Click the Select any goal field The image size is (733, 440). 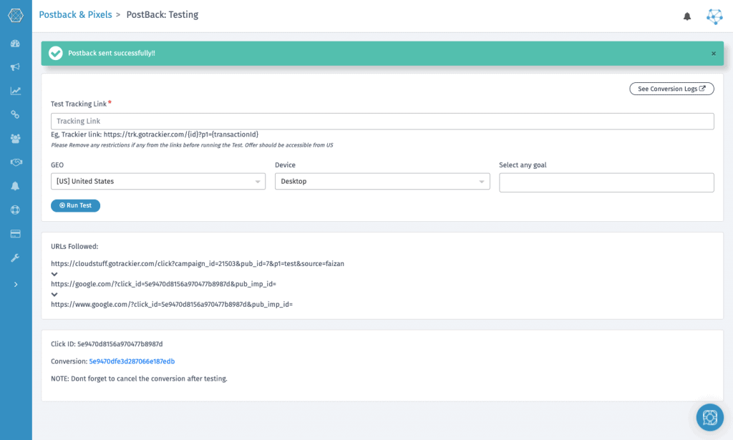click(x=606, y=182)
